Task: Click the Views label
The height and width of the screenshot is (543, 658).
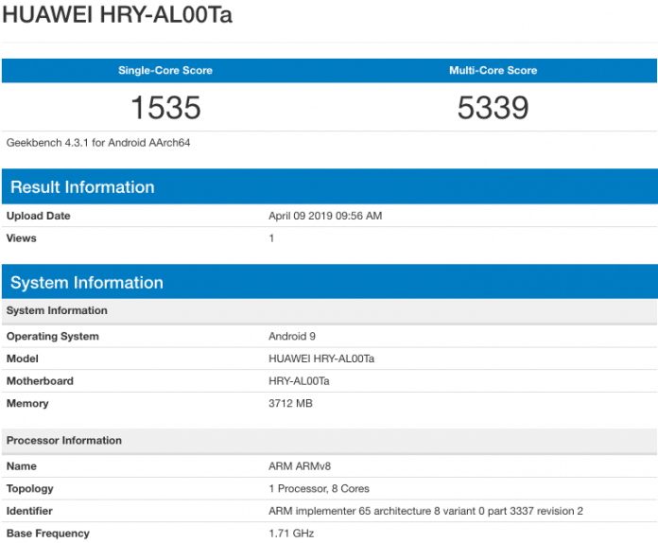Action: tap(22, 238)
